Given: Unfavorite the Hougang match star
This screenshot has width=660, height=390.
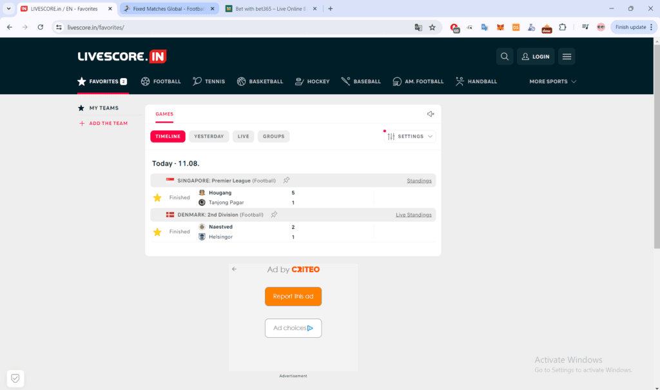Looking at the screenshot, I should click(x=157, y=198).
